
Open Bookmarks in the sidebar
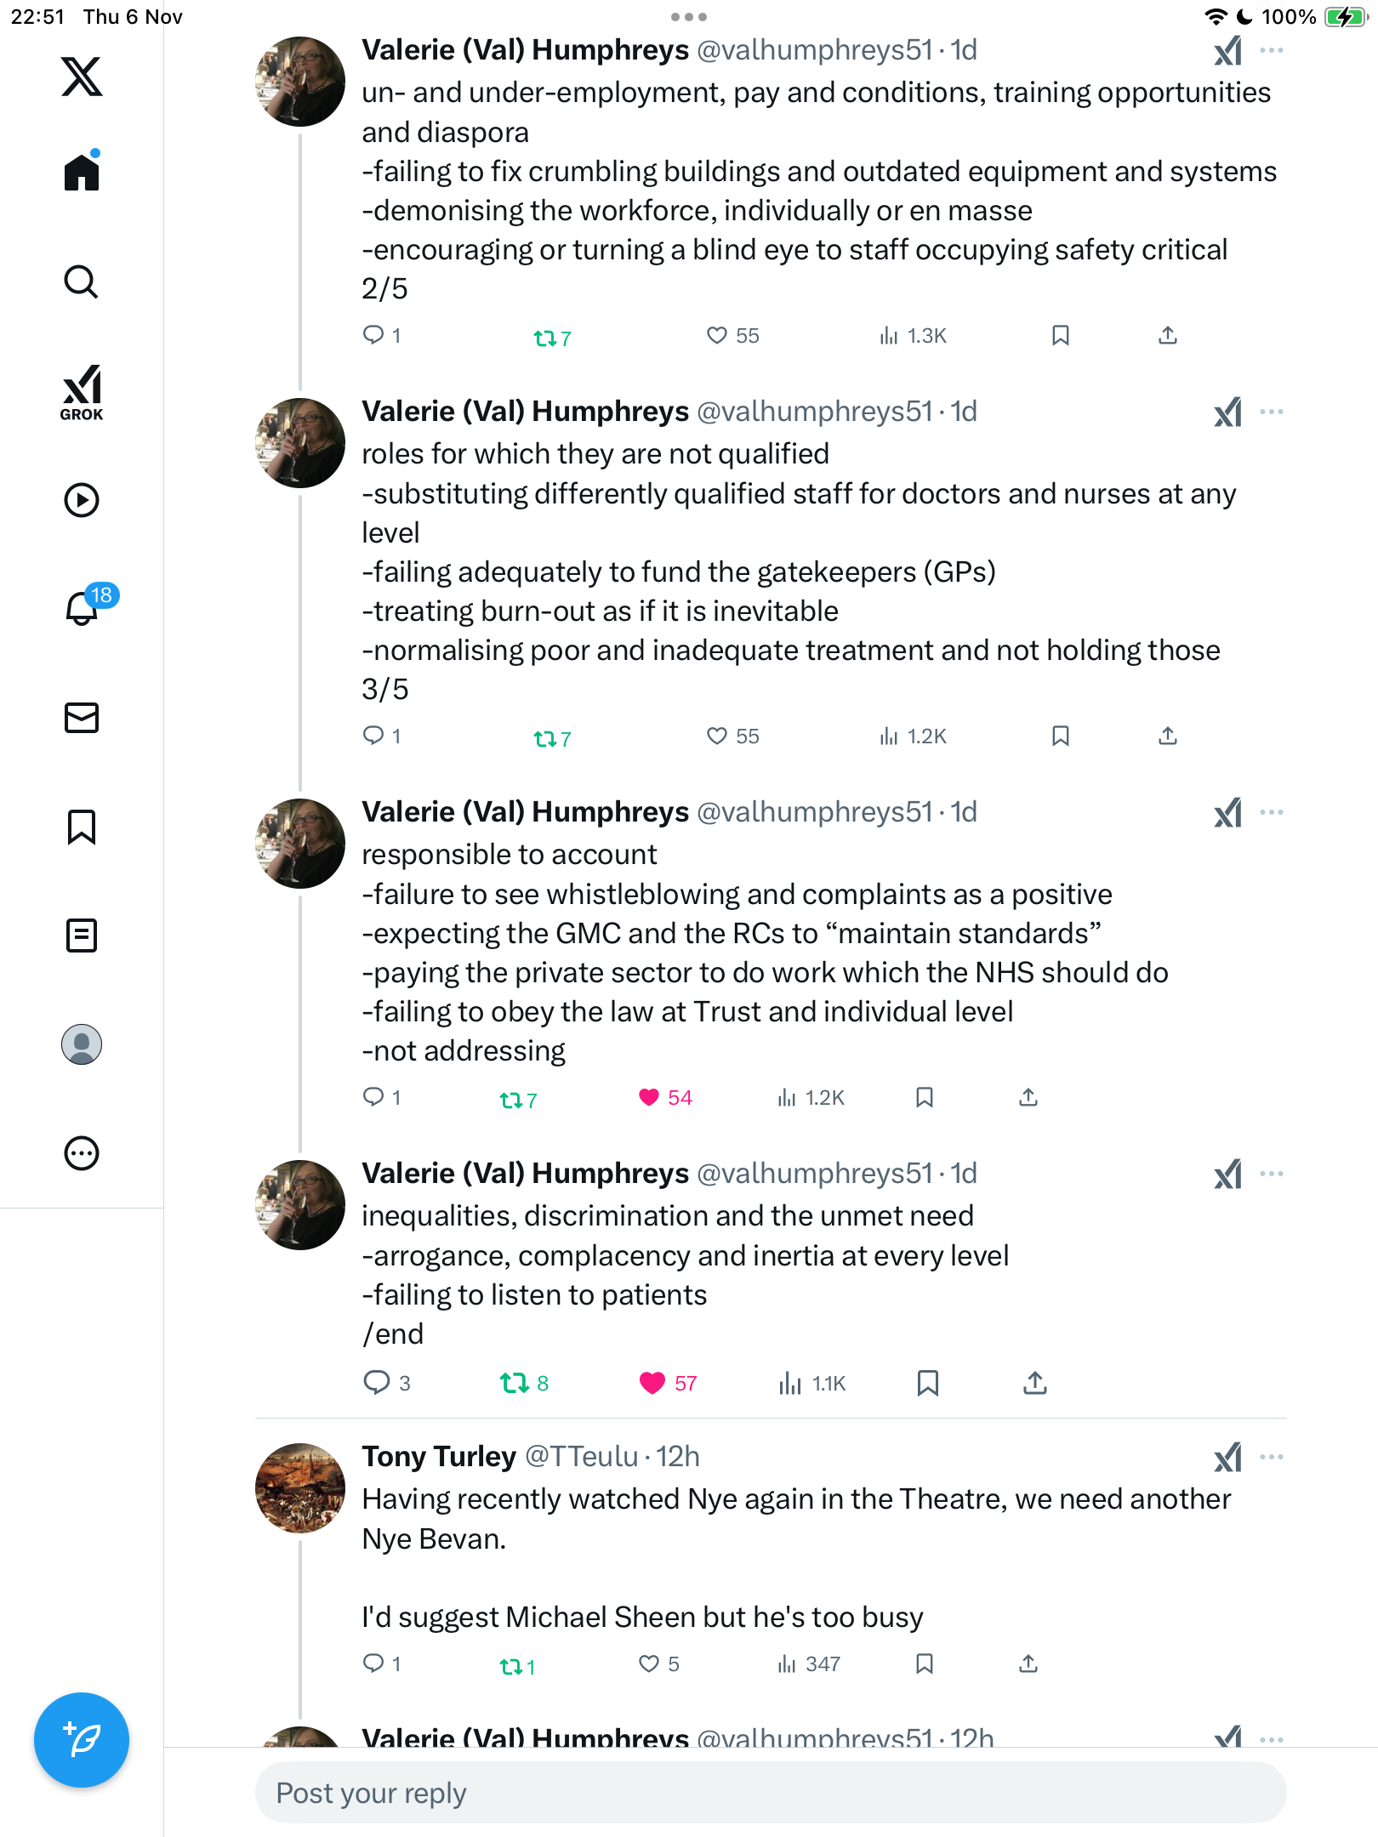pos(82,827)
